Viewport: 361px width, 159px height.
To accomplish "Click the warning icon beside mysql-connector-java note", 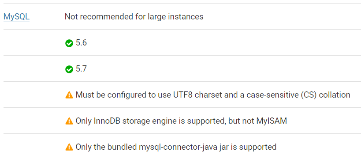I will [69, 147].
